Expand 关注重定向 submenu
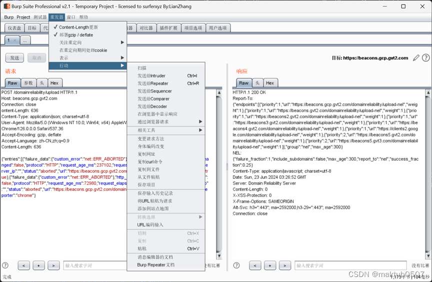Image resolution: width=432 pixels, height=282 pixels. [x=87, y=43]
